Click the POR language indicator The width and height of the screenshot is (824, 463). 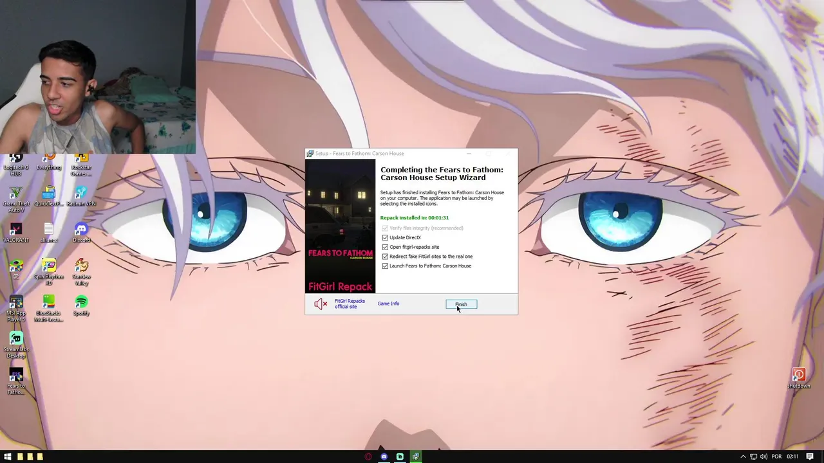776,457
